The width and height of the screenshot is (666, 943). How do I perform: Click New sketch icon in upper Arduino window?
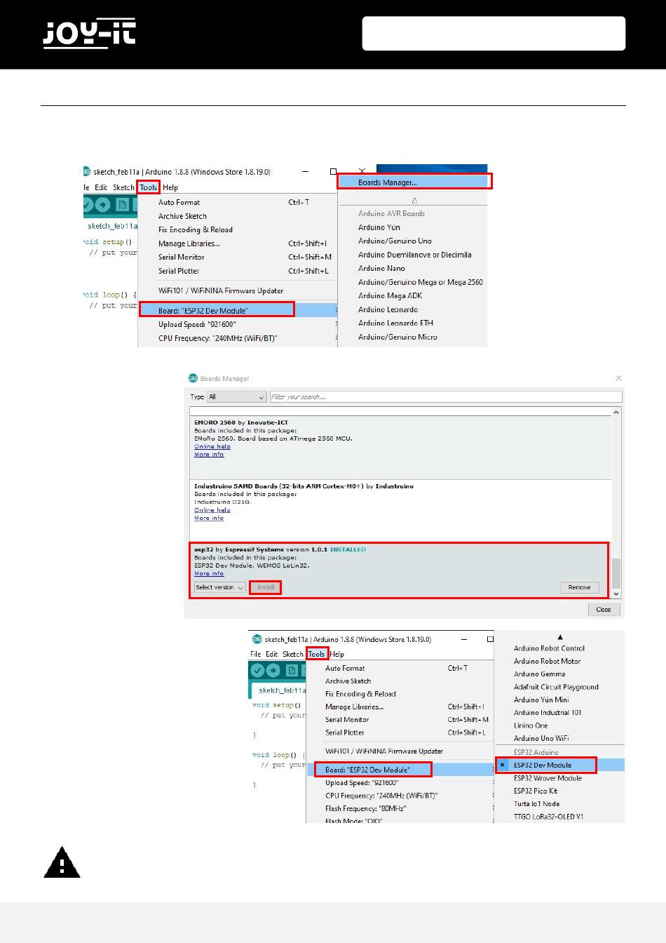tap(123, 205)
